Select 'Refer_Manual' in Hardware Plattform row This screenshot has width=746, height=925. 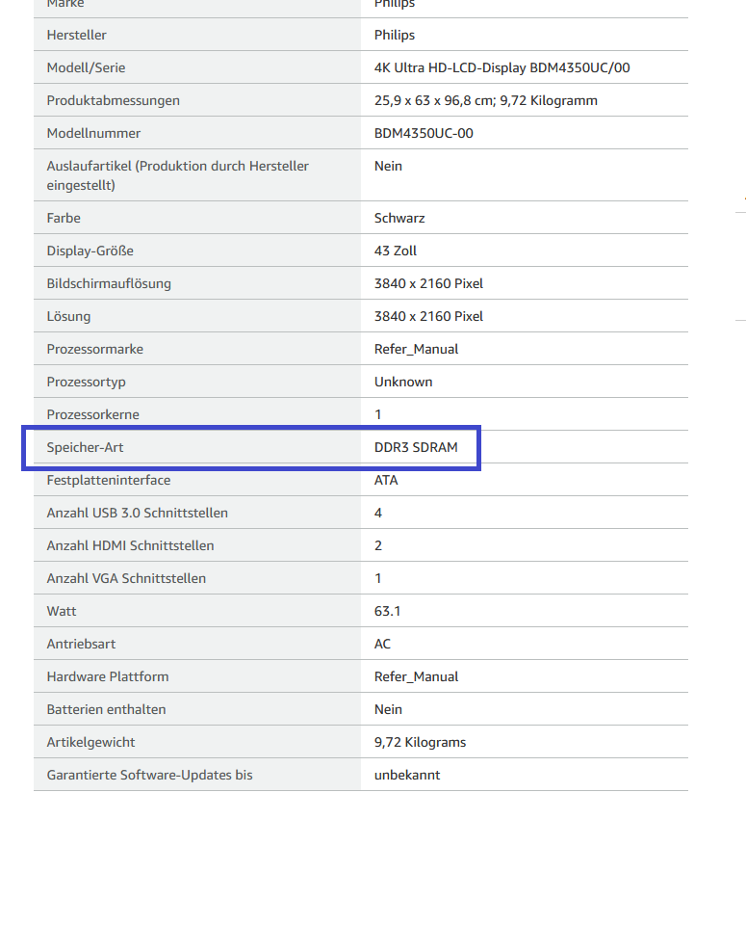(x=416, y=676)
